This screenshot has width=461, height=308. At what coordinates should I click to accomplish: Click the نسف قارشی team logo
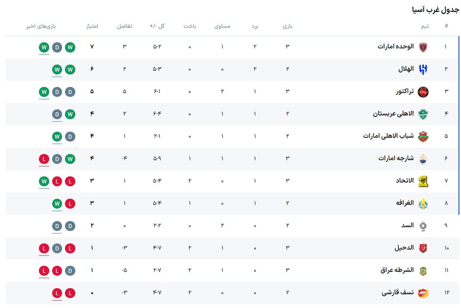pos(423,293)
